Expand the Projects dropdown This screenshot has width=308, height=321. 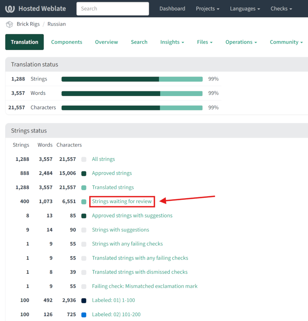click(x=207, y=8)
